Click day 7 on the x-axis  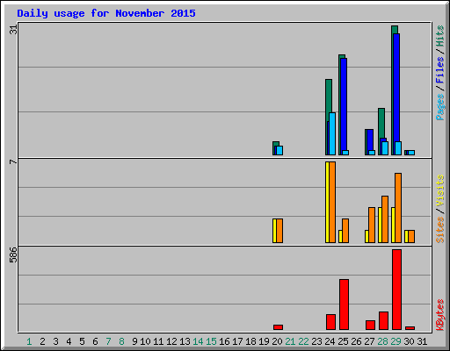tap(108, 341)
